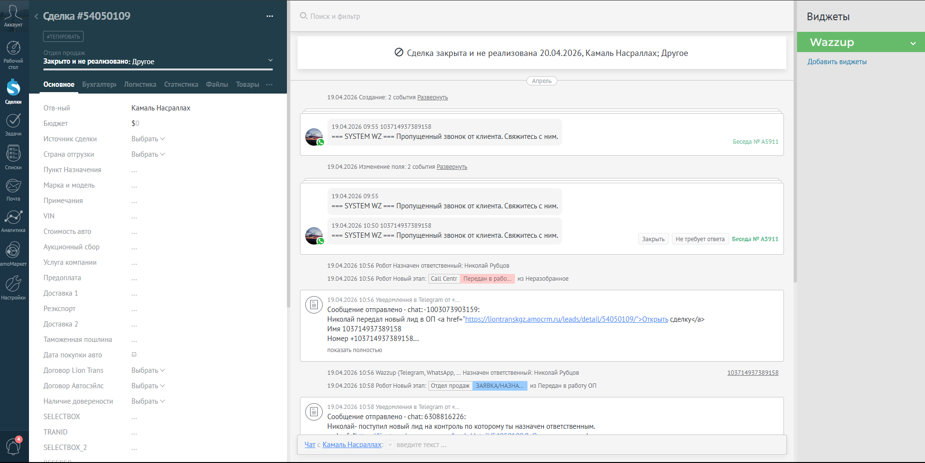Open bold Беседа № A5911 link
This screenshot has width=925, height=463.
tap(755, 239)
